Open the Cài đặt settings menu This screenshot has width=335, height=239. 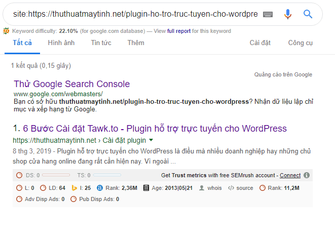point(260,43)
